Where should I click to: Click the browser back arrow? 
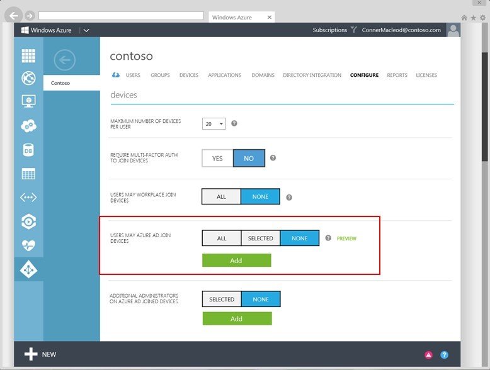[x=14, y=16]
